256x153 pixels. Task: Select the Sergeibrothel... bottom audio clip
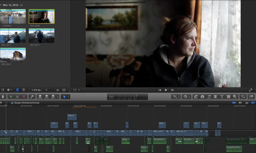coord(234,149)
